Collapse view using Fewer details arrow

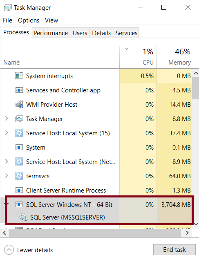coord(9,250)
